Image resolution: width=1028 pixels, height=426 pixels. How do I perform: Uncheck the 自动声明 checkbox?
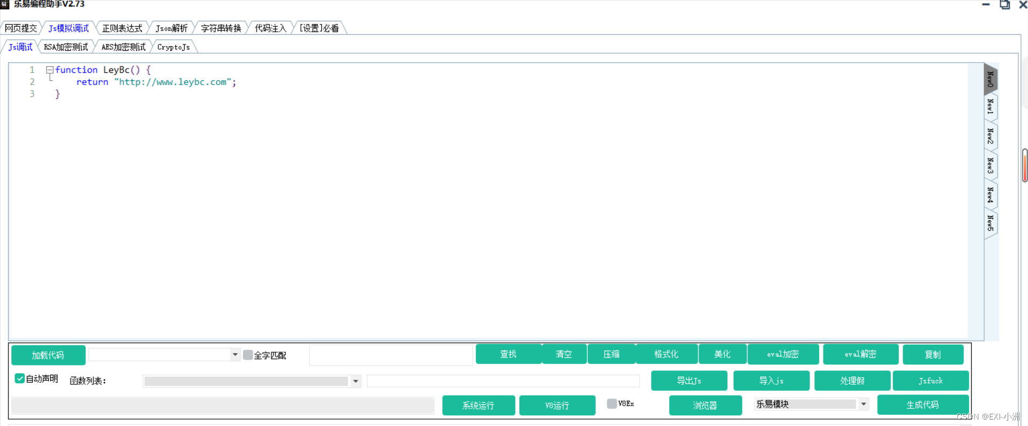pos(20,378)
